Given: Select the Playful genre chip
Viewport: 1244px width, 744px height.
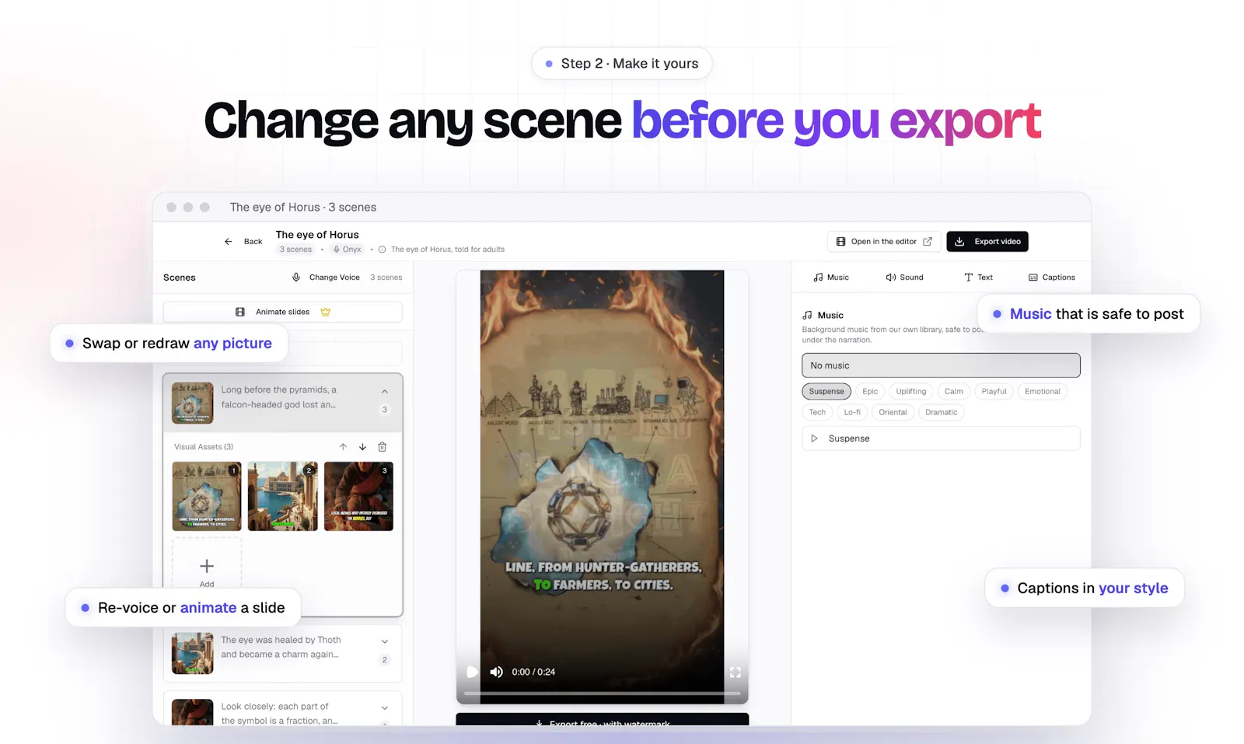Looking at the screenshot, I should [x=994, y=391].
